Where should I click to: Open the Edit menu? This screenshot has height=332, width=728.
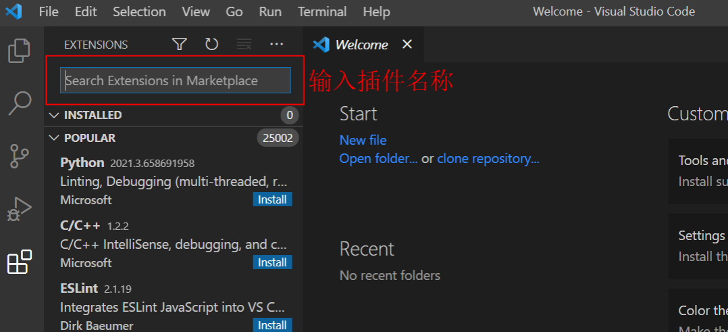tap(86, 11)
